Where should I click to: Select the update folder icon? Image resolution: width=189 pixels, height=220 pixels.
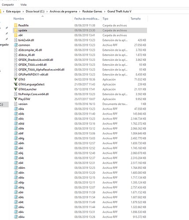[x=16, y=30]
